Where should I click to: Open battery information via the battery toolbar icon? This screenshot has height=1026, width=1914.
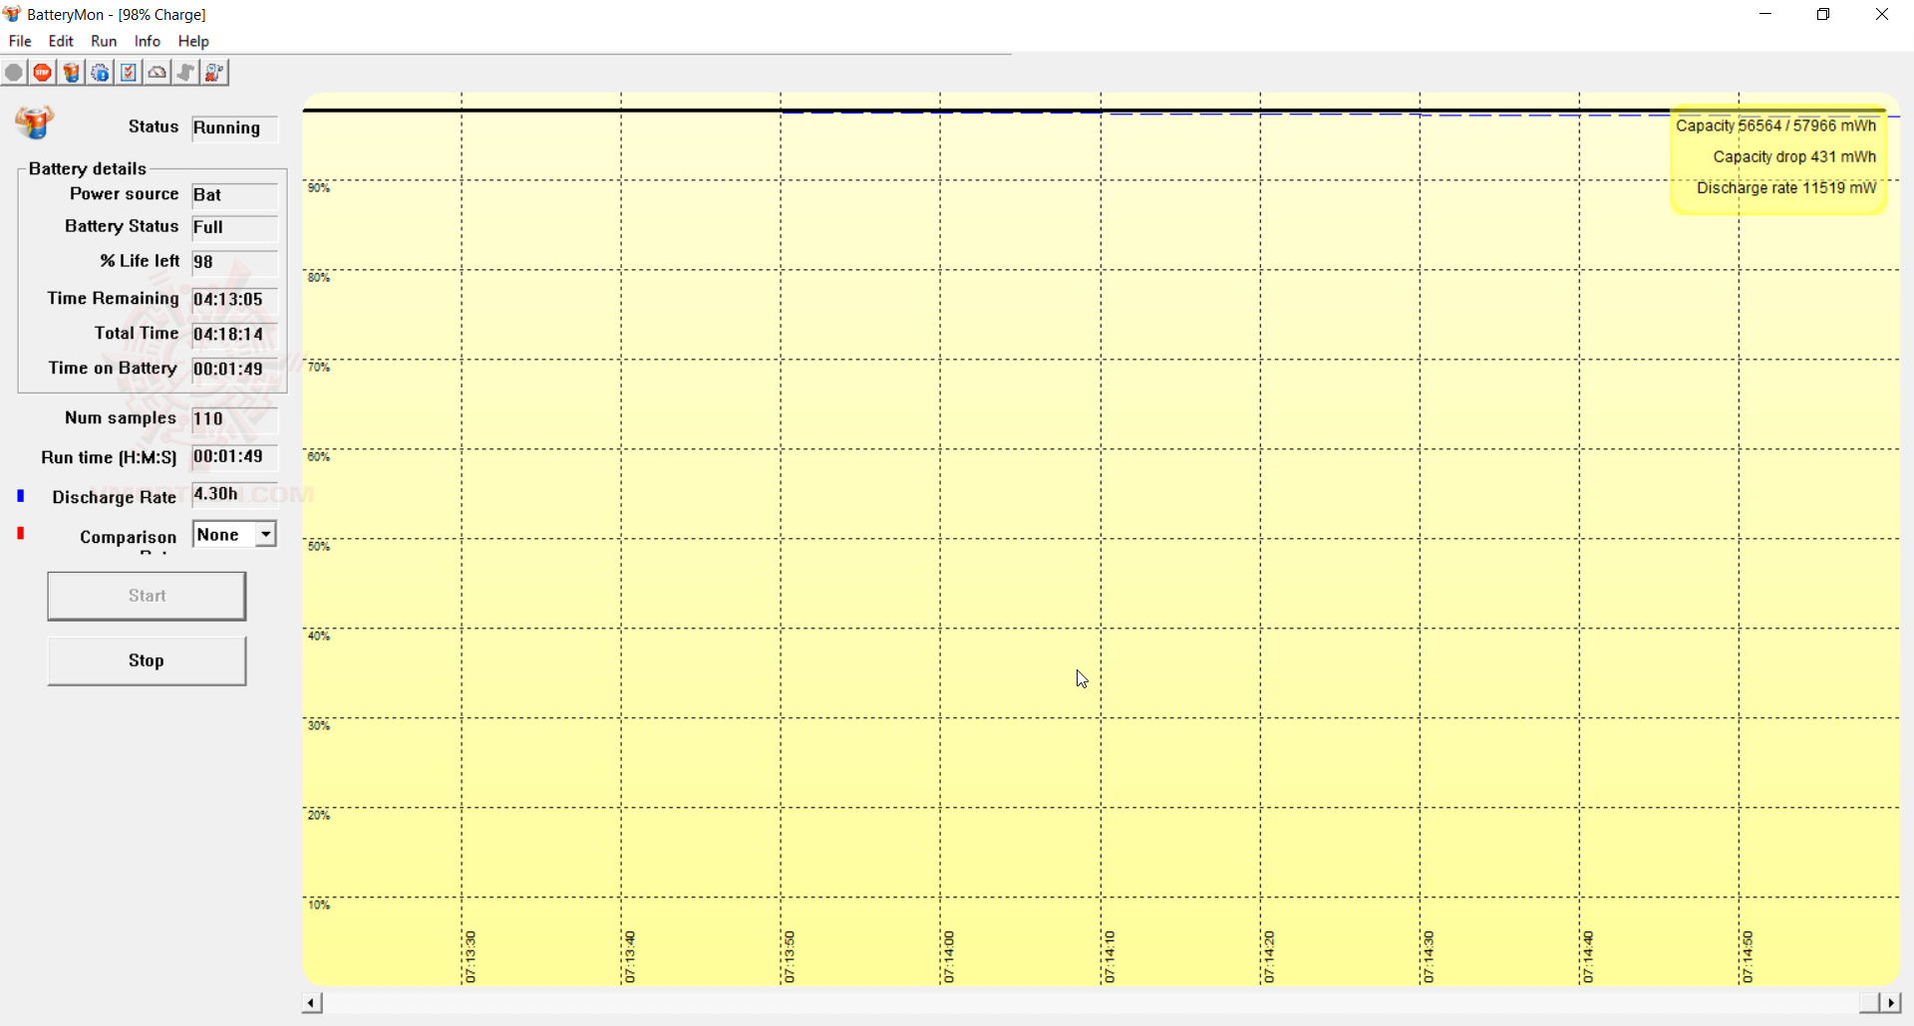click(72, 73)
